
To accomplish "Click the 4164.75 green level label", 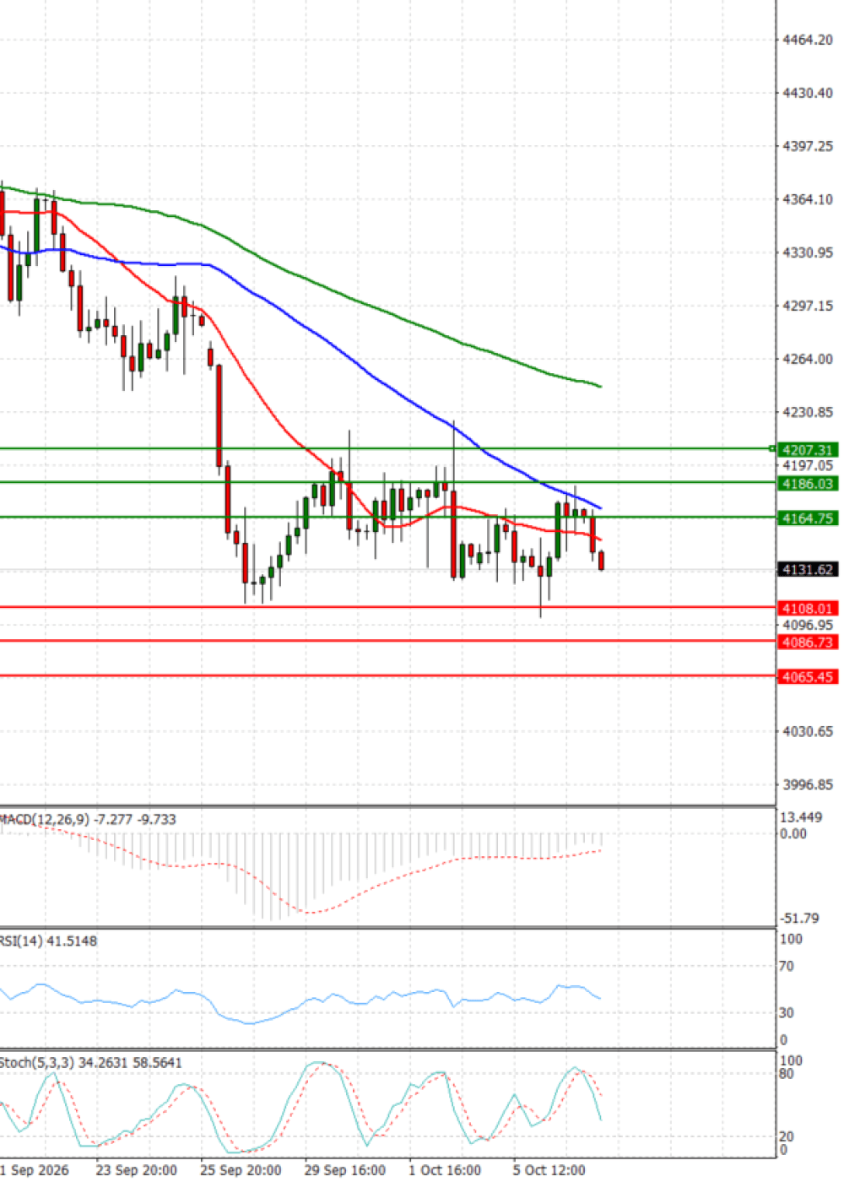I will tap(808, 518).
